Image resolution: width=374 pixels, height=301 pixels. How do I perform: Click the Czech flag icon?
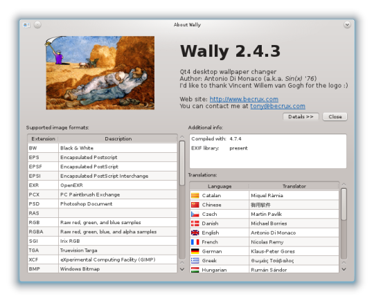tap(195, 215)
